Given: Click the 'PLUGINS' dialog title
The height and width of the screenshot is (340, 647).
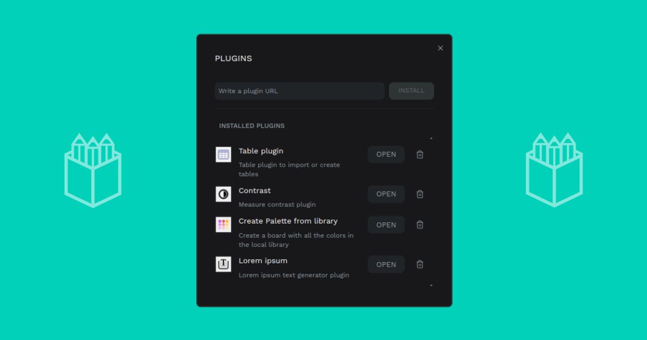Looking at the screenshot, I should click(233, 58).
